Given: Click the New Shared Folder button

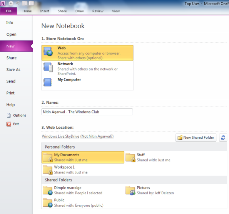Looking at the screenshot, I should (196, 138).
